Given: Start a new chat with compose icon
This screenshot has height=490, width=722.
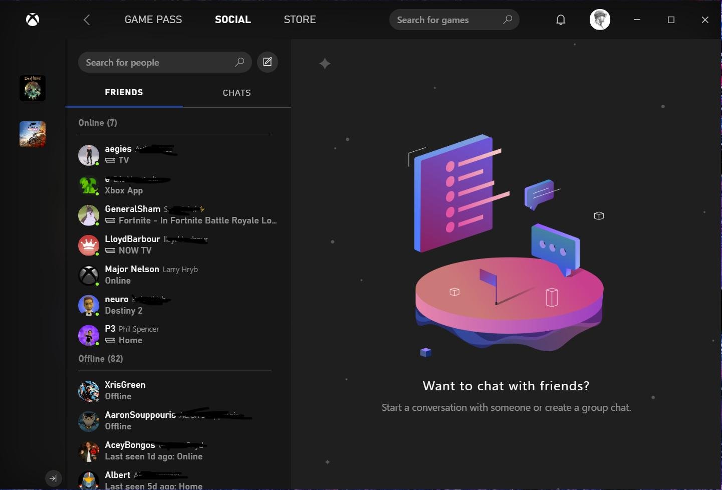Looking at the screenshot, I should click(268, 62).
